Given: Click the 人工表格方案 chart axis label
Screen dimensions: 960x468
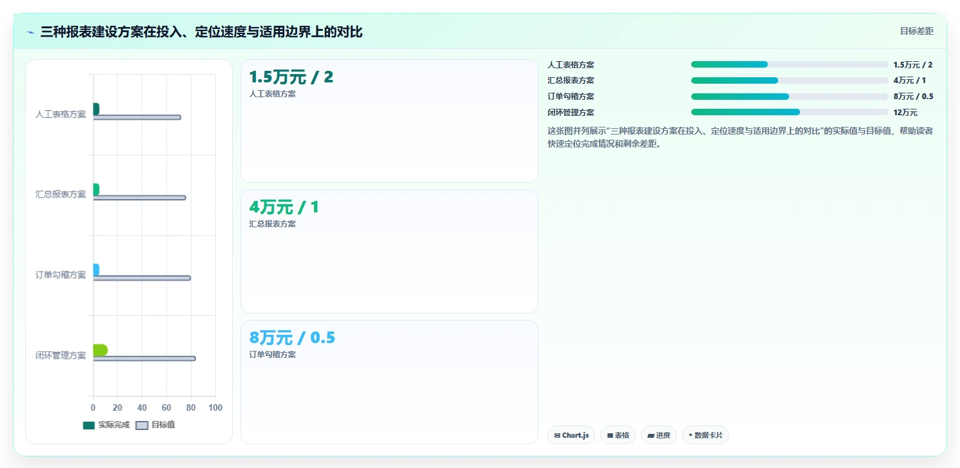Looking at the screenshot, I should pos(61,114).
